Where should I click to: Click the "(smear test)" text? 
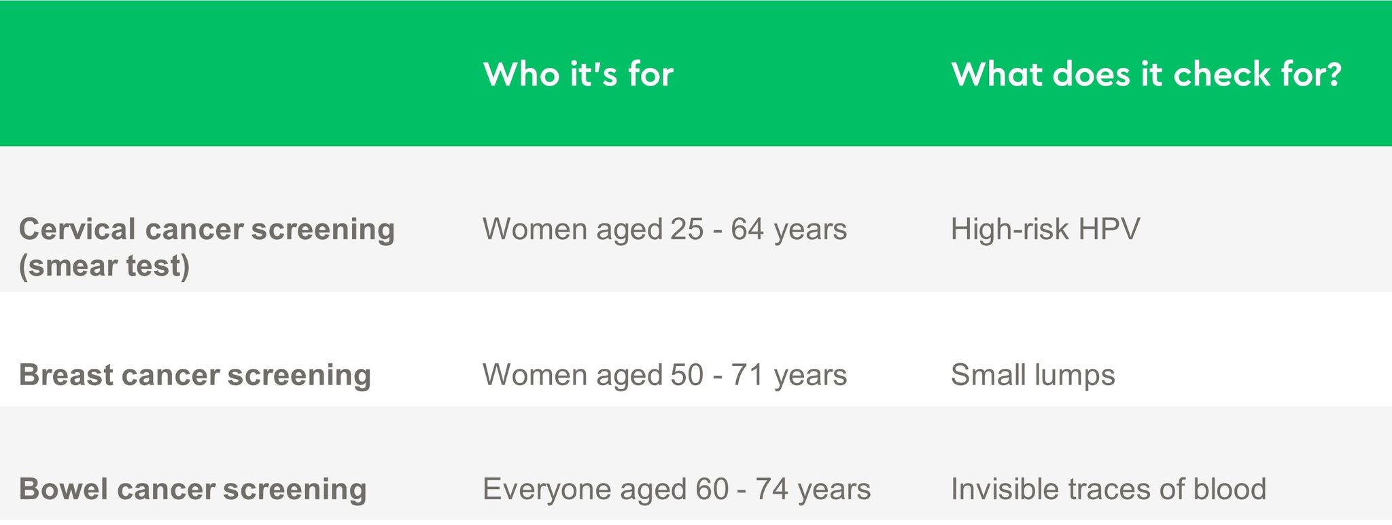(104, 266)
